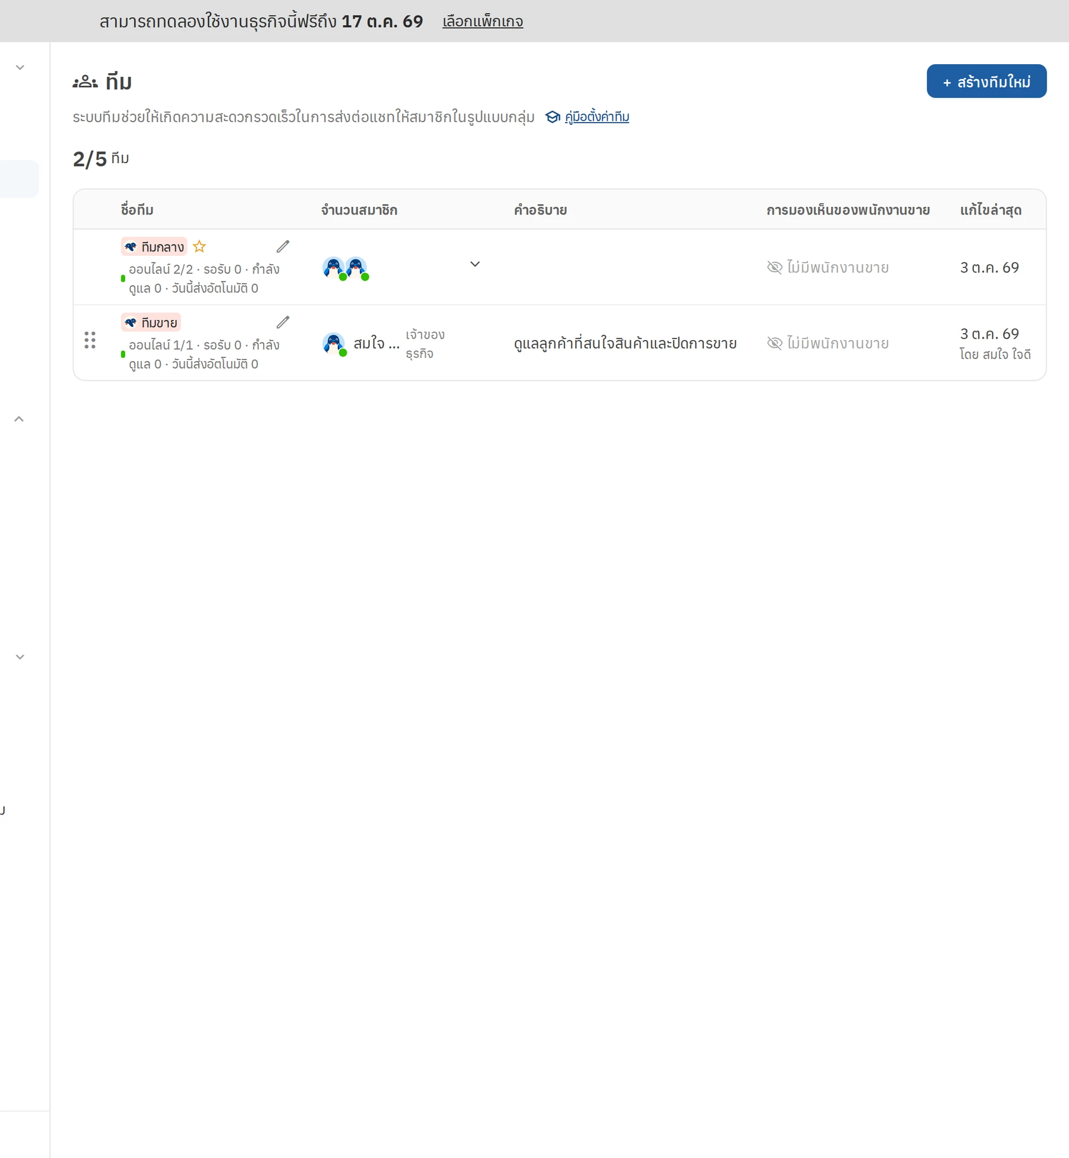The height and width of the screenshot is (1158, 1069).
Task: Click the team group icon beside ทีม heading
Action: tap(85, 82)
